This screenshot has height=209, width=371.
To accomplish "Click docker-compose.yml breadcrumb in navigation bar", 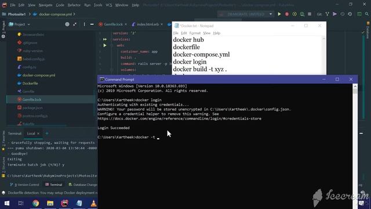I will (x=56, y=14).
